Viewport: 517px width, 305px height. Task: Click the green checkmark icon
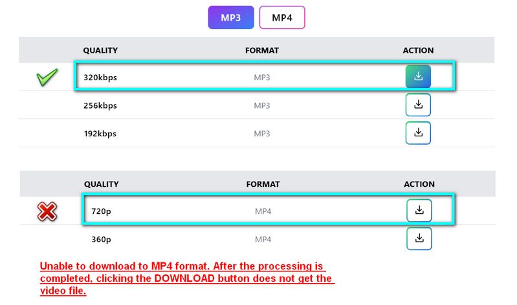[47, 78]
